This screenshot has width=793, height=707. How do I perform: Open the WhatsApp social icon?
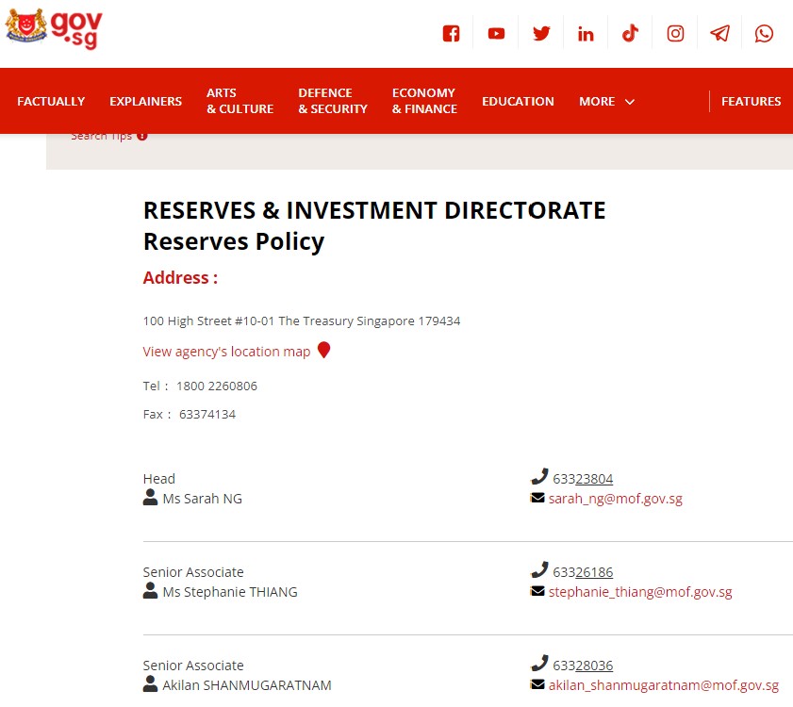(x=764, y=33)
